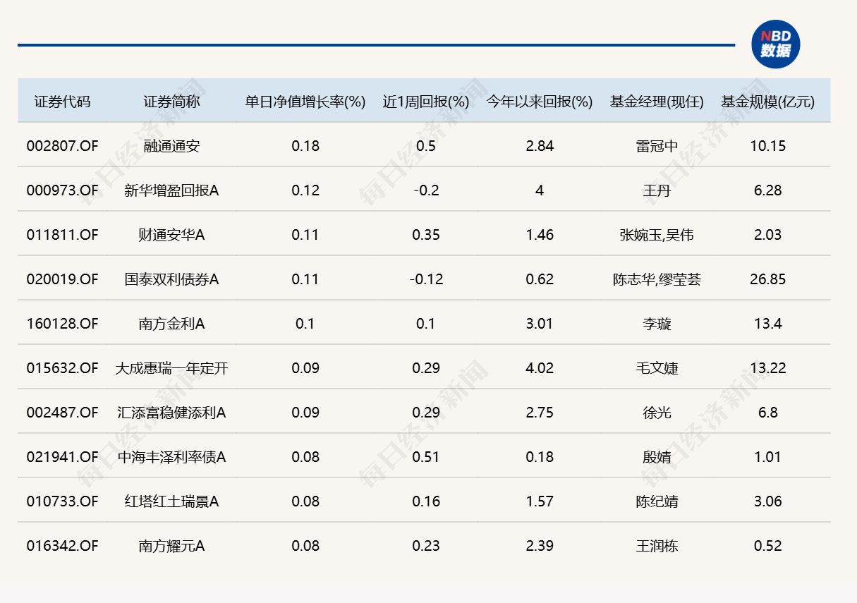Click manager name 陈纪靖
Viewport: 857px width, 603px height.
(657, 501)
